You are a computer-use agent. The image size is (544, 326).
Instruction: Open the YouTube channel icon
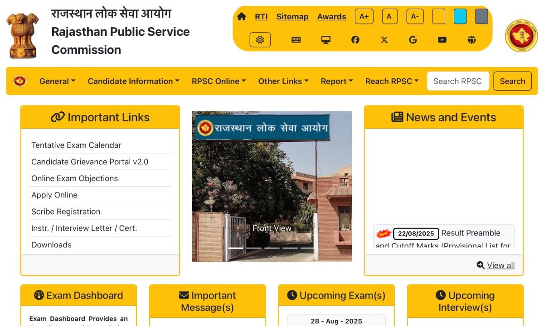pos(442,40)
